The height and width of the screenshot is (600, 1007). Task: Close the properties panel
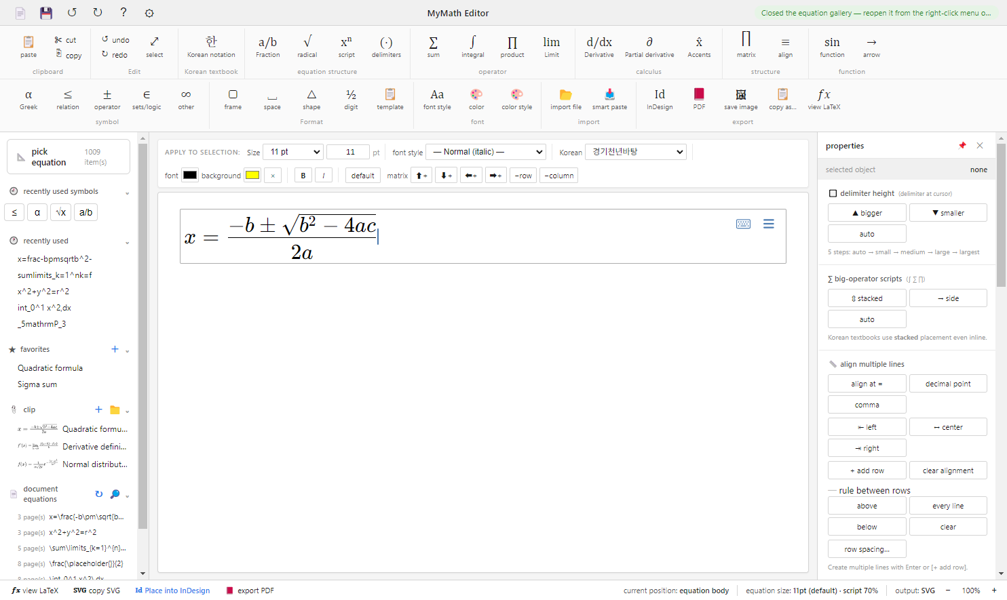[x=980, y=145]
